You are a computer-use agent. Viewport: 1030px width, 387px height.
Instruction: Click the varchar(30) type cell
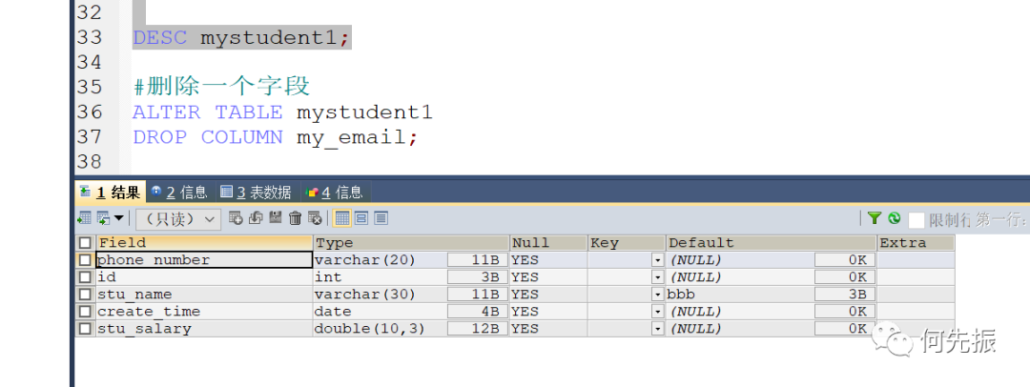pos(380,295)
